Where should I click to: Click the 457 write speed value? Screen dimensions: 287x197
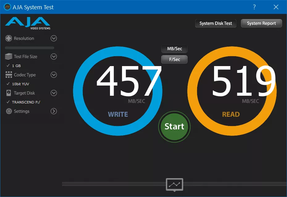[x=129, y=81]
